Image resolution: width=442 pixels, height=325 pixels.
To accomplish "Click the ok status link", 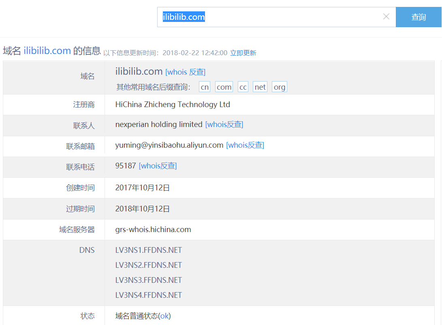I will (x=164, y=316).
